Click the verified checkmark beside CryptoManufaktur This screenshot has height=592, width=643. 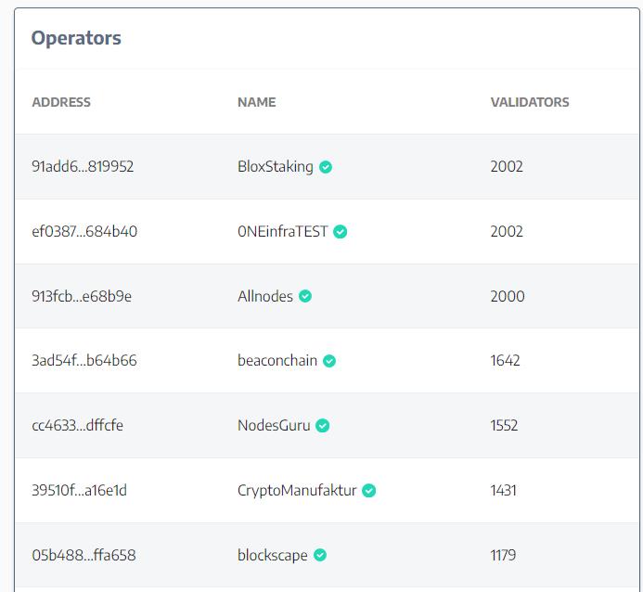(369, 491)
